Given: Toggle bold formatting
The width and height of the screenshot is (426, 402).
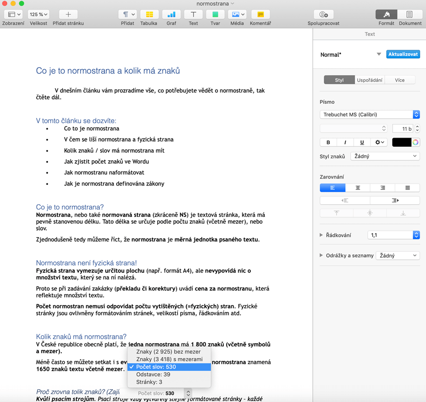Looking at the screenshot, I should [328, 142].
